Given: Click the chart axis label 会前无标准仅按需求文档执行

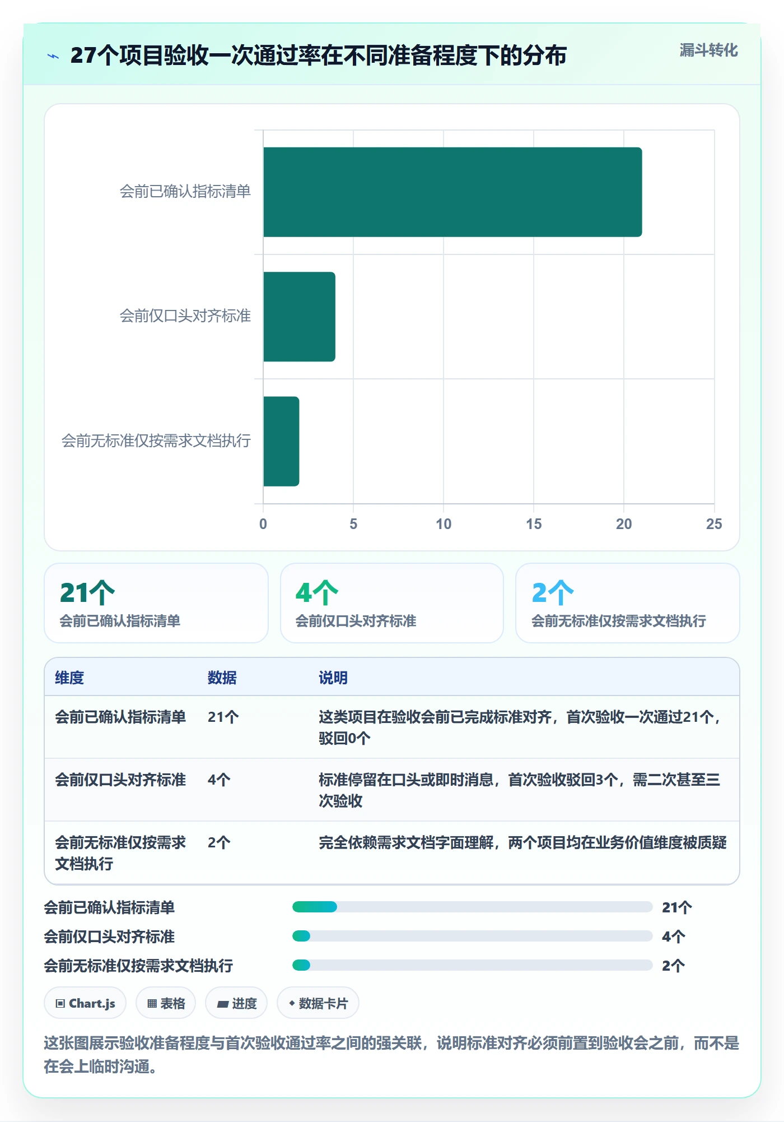Looking at the screenshot, I should (x=156, y=441).
